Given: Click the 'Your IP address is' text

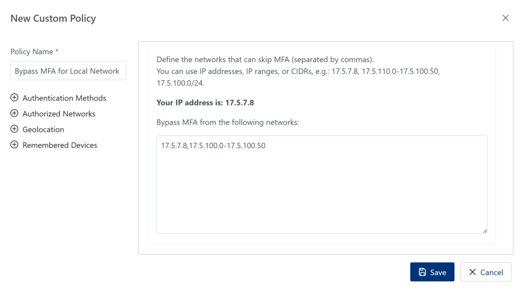Looking at the screenshot, I should pyautogui.click(x=205, y=102).
